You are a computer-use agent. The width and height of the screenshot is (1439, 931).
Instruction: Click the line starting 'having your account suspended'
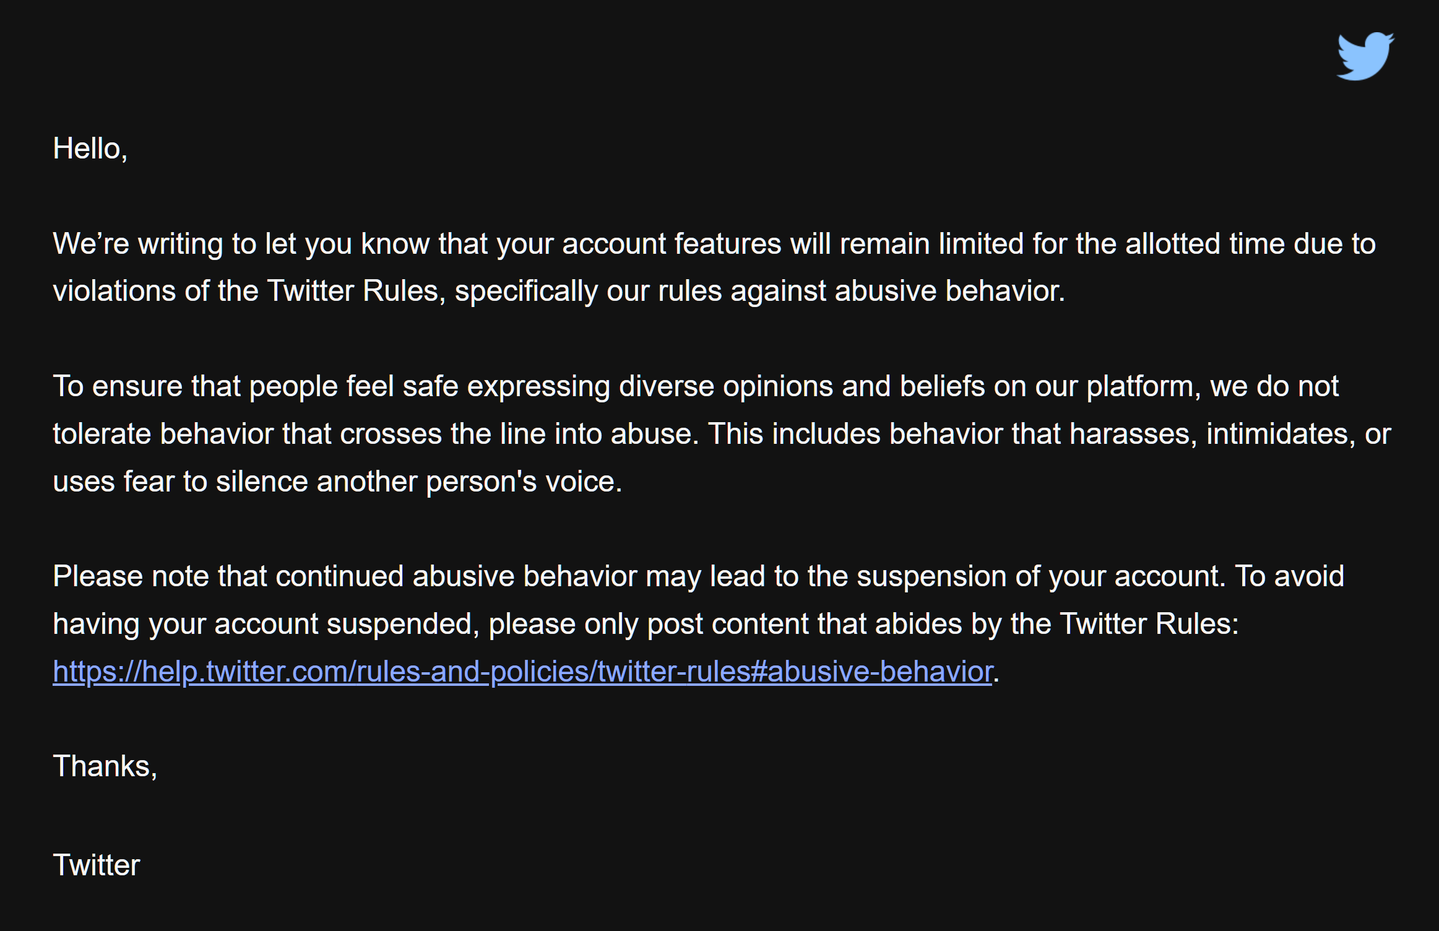[x=646, y=624]
